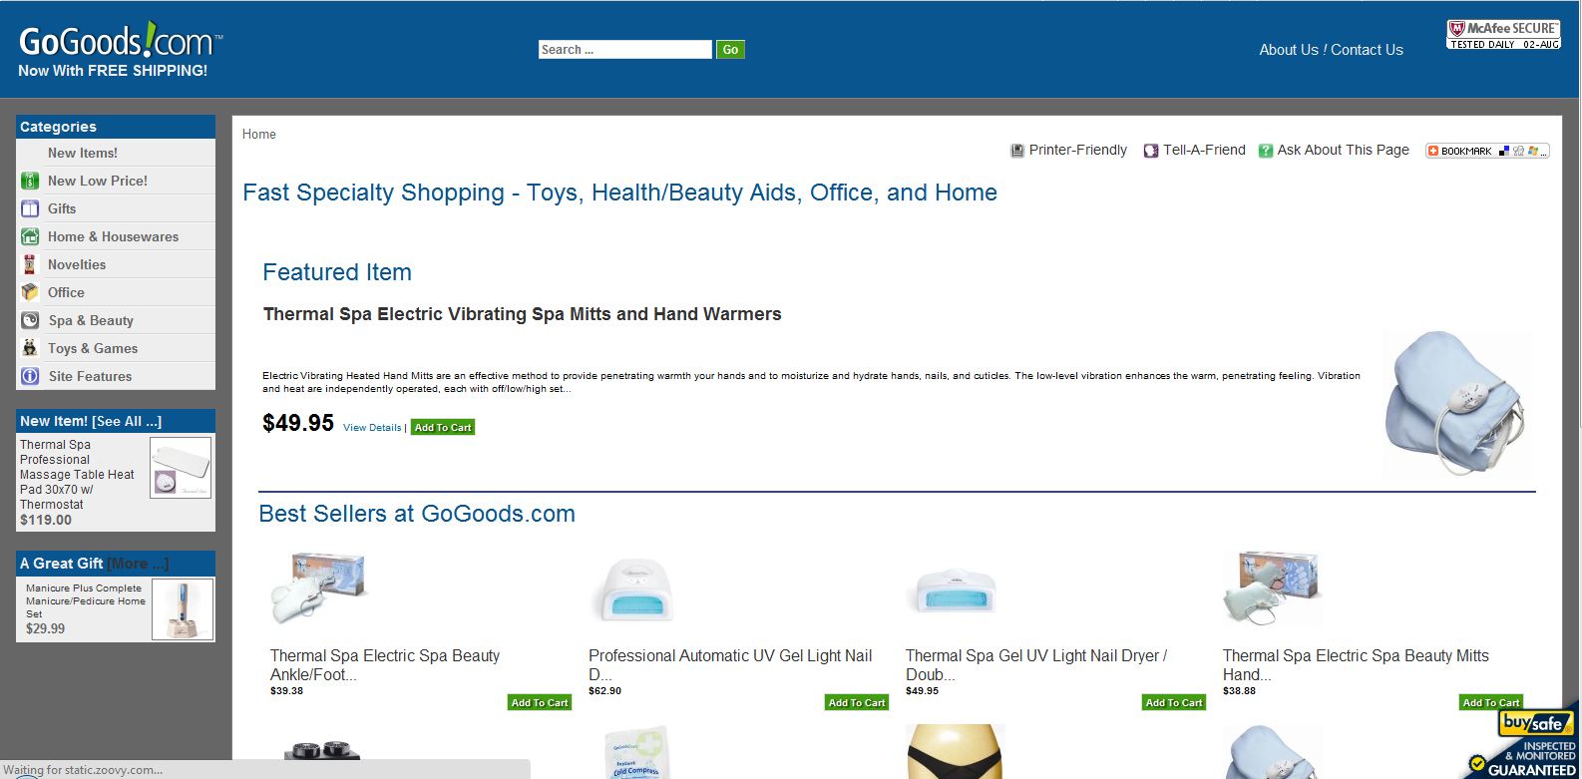Click More in A Great Gift header
Image resolution: width=1582 pixels, height=779 pixels.
[x=139, y=564]
